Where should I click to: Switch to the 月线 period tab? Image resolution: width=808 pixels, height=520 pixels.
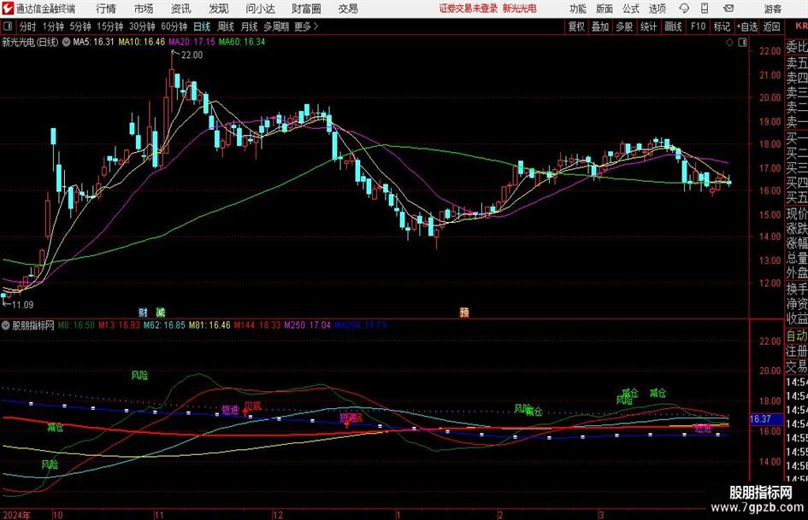click(x=249, y=26)
